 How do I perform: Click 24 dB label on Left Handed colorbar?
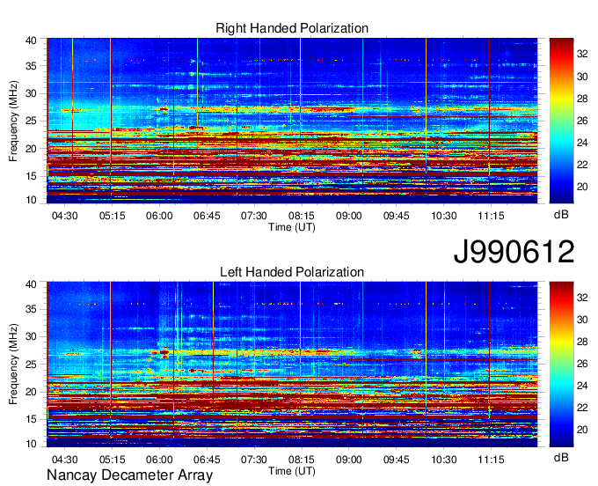pos(582,386)
